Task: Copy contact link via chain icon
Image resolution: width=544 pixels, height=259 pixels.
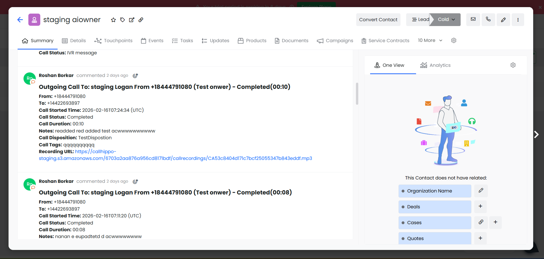Action: [141, 20]
